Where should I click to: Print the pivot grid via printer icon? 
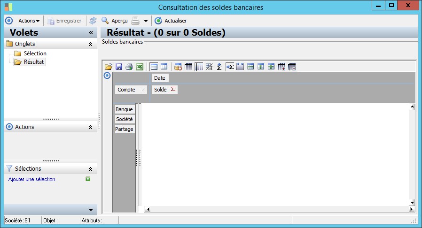point(129,67)
